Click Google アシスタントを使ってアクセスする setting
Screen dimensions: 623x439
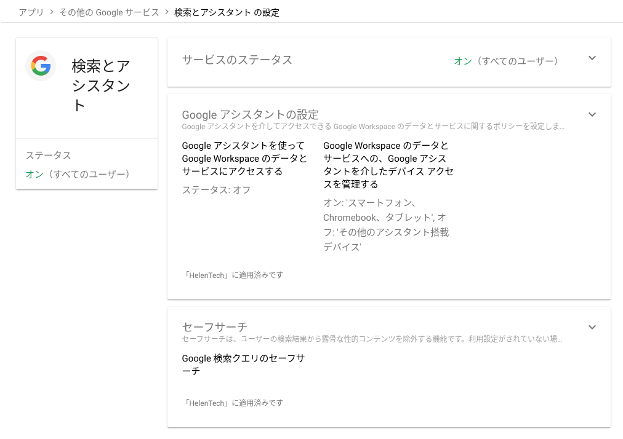click(x=243, y=157)
